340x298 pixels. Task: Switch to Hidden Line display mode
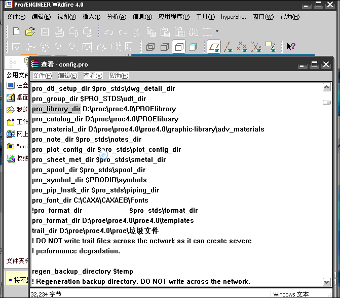(165, 47)
